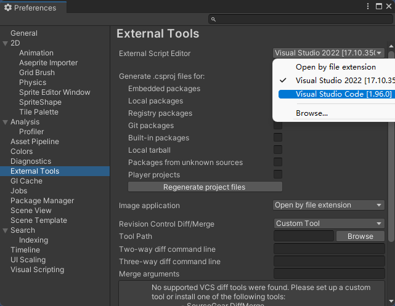
Task: Open the Preferences window kebab menu
Action: pos(368,6)
